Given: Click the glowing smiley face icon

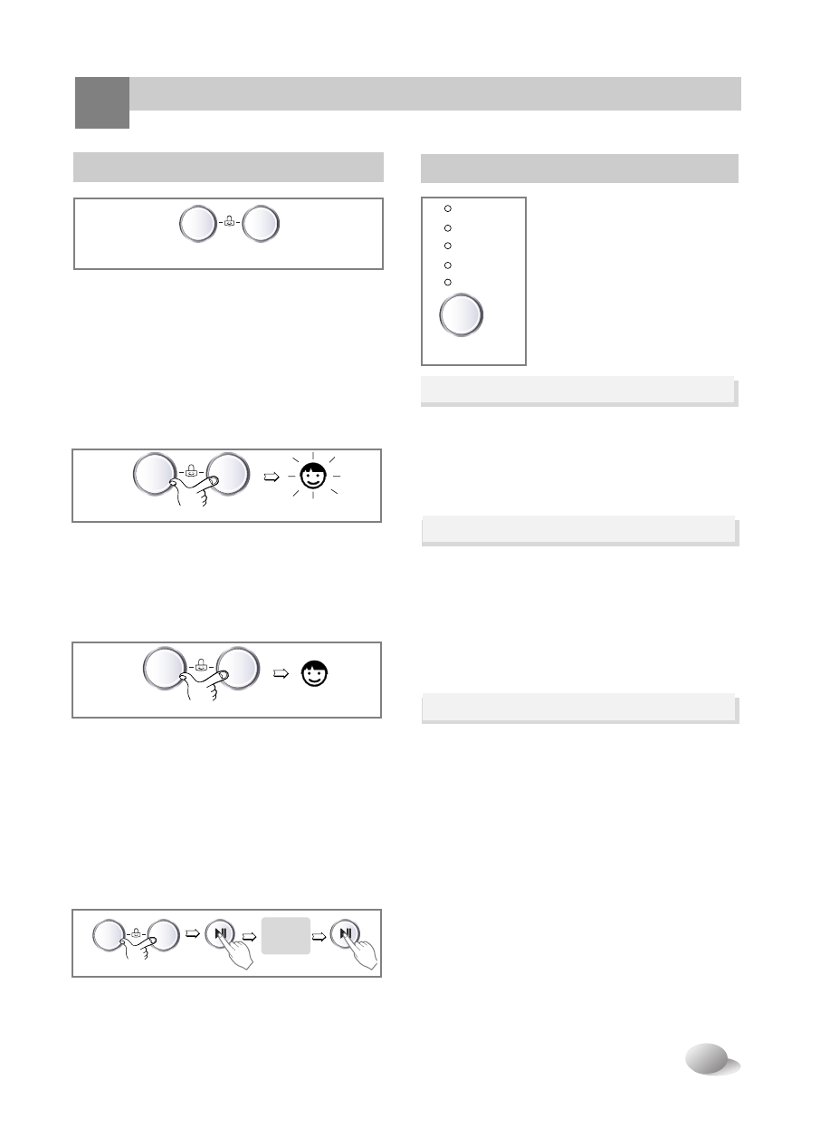Looking at the screenshot, I should 310,475.
